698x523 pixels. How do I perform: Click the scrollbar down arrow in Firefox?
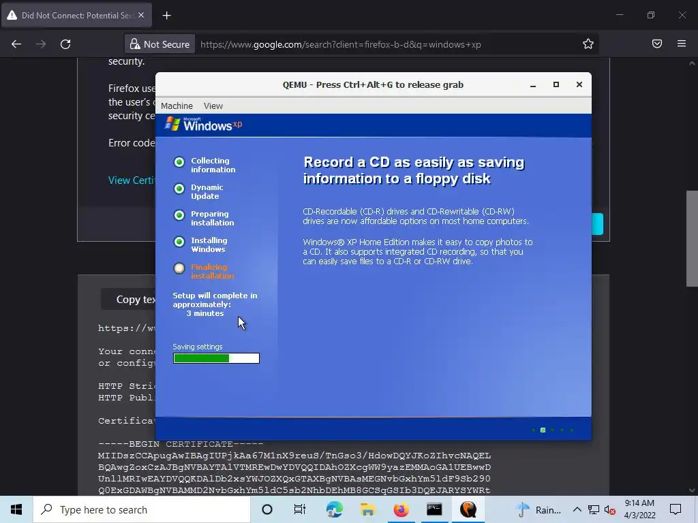point(692,490)
